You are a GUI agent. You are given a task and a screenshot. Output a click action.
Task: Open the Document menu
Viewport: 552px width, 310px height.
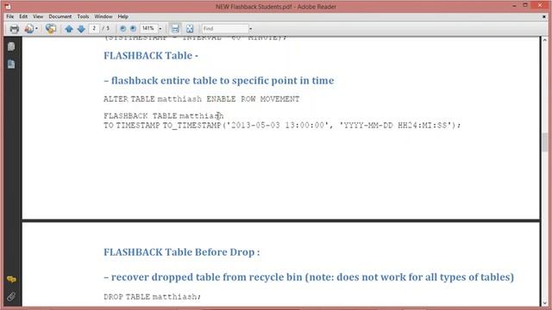pos(60,16)
